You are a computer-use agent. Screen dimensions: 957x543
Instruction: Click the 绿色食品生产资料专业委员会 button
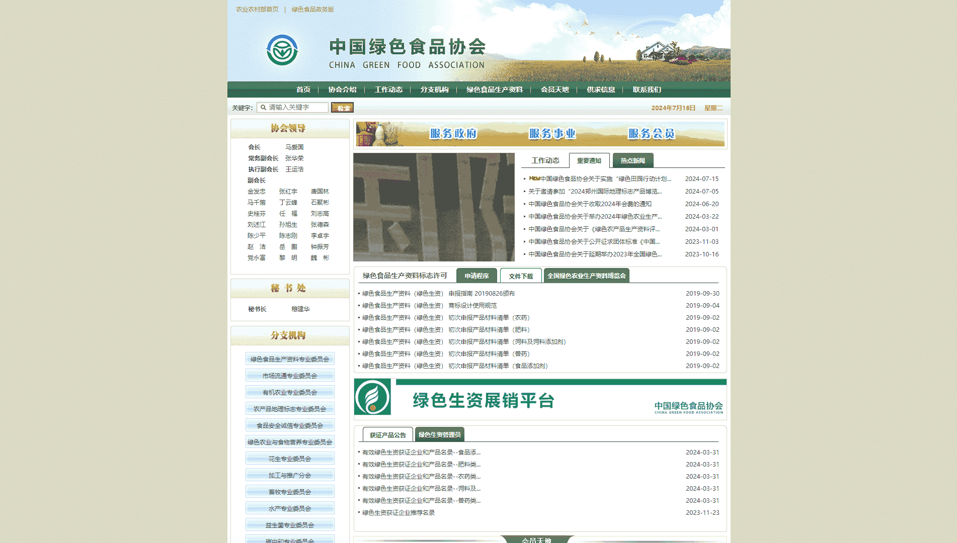(x=290, y=359)
